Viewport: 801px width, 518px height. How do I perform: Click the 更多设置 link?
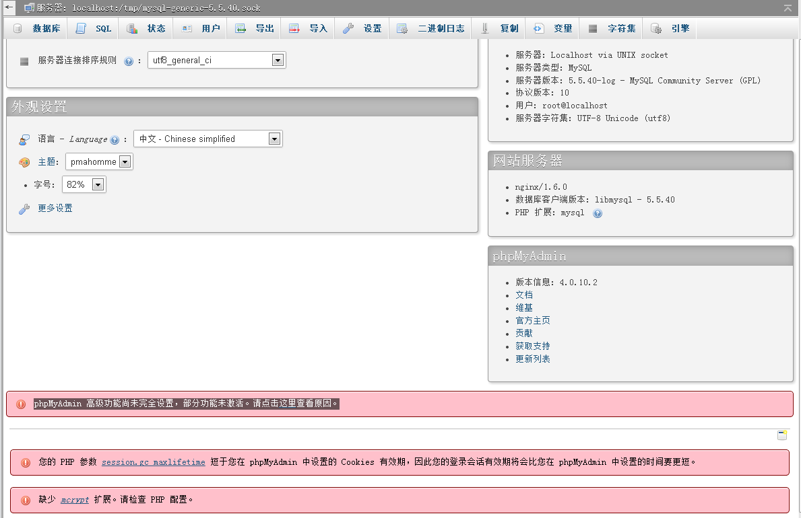click(x=55, y=209)
